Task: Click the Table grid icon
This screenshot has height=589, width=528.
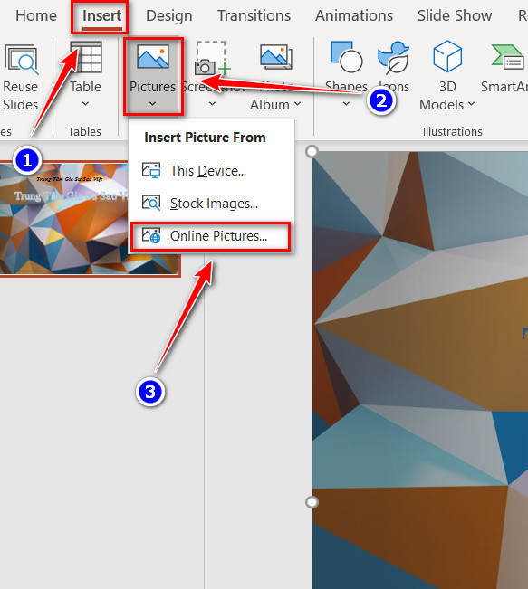Action: [86, 57]
